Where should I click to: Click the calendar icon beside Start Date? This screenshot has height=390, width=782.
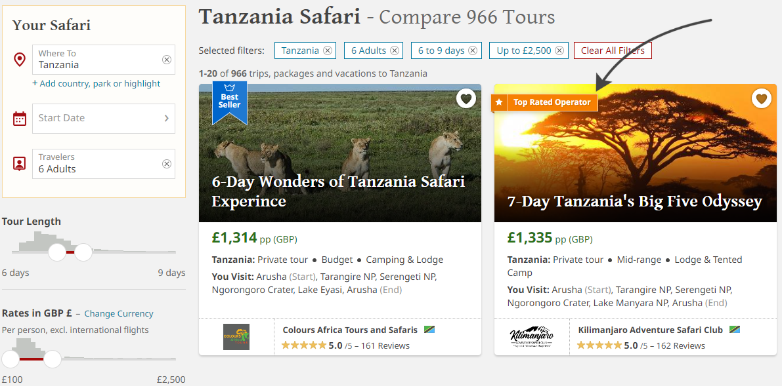pos(20,119)
